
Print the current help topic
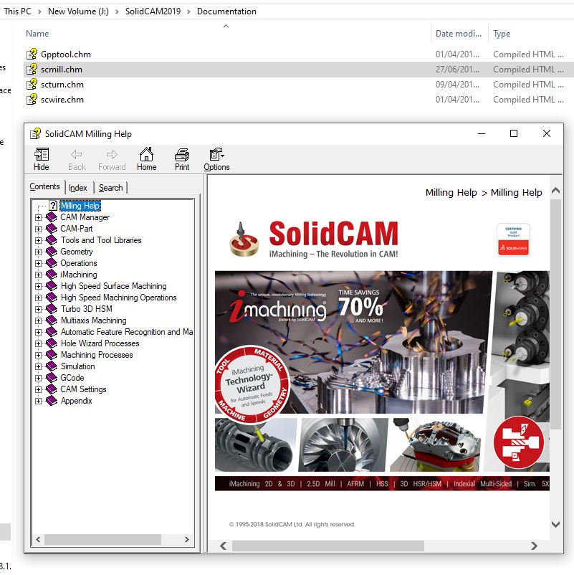tap(182, 155)
